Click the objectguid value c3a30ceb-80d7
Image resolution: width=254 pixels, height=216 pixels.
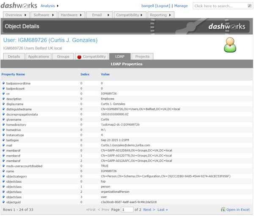(x=129, y=202)
